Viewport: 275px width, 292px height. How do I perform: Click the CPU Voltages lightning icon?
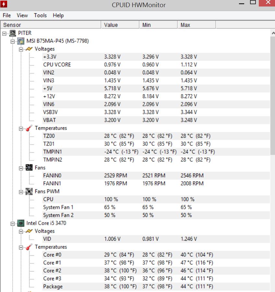29,231
